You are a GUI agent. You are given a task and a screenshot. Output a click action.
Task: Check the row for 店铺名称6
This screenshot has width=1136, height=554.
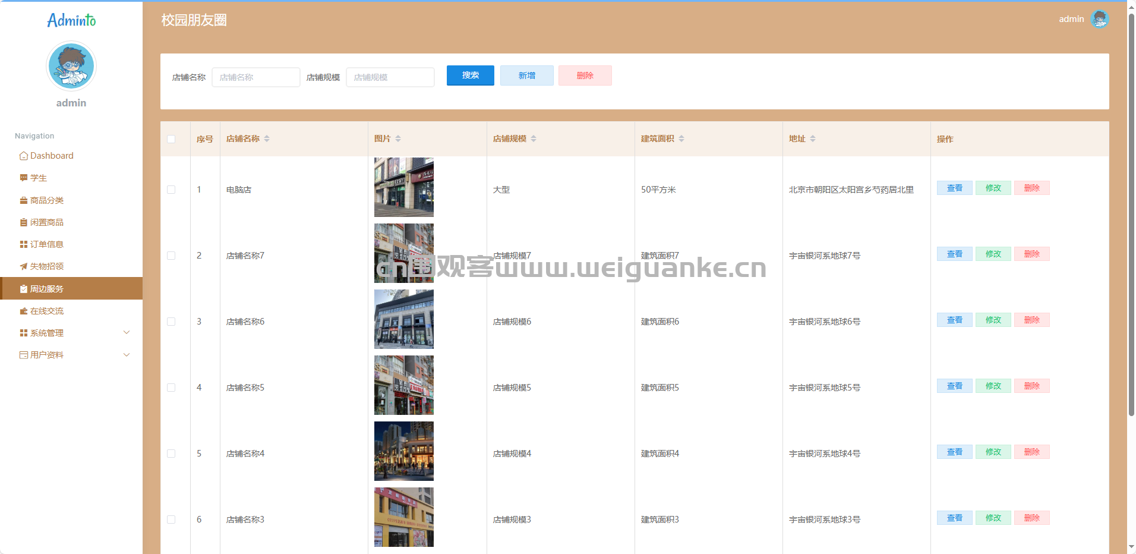click(x=171, y=322)
